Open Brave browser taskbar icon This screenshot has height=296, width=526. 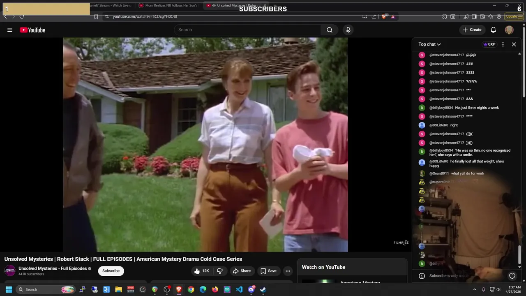[179, 289]
